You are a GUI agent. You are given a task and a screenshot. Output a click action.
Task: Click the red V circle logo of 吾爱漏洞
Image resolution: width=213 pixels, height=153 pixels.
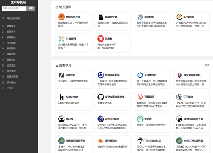click(140, 97)
